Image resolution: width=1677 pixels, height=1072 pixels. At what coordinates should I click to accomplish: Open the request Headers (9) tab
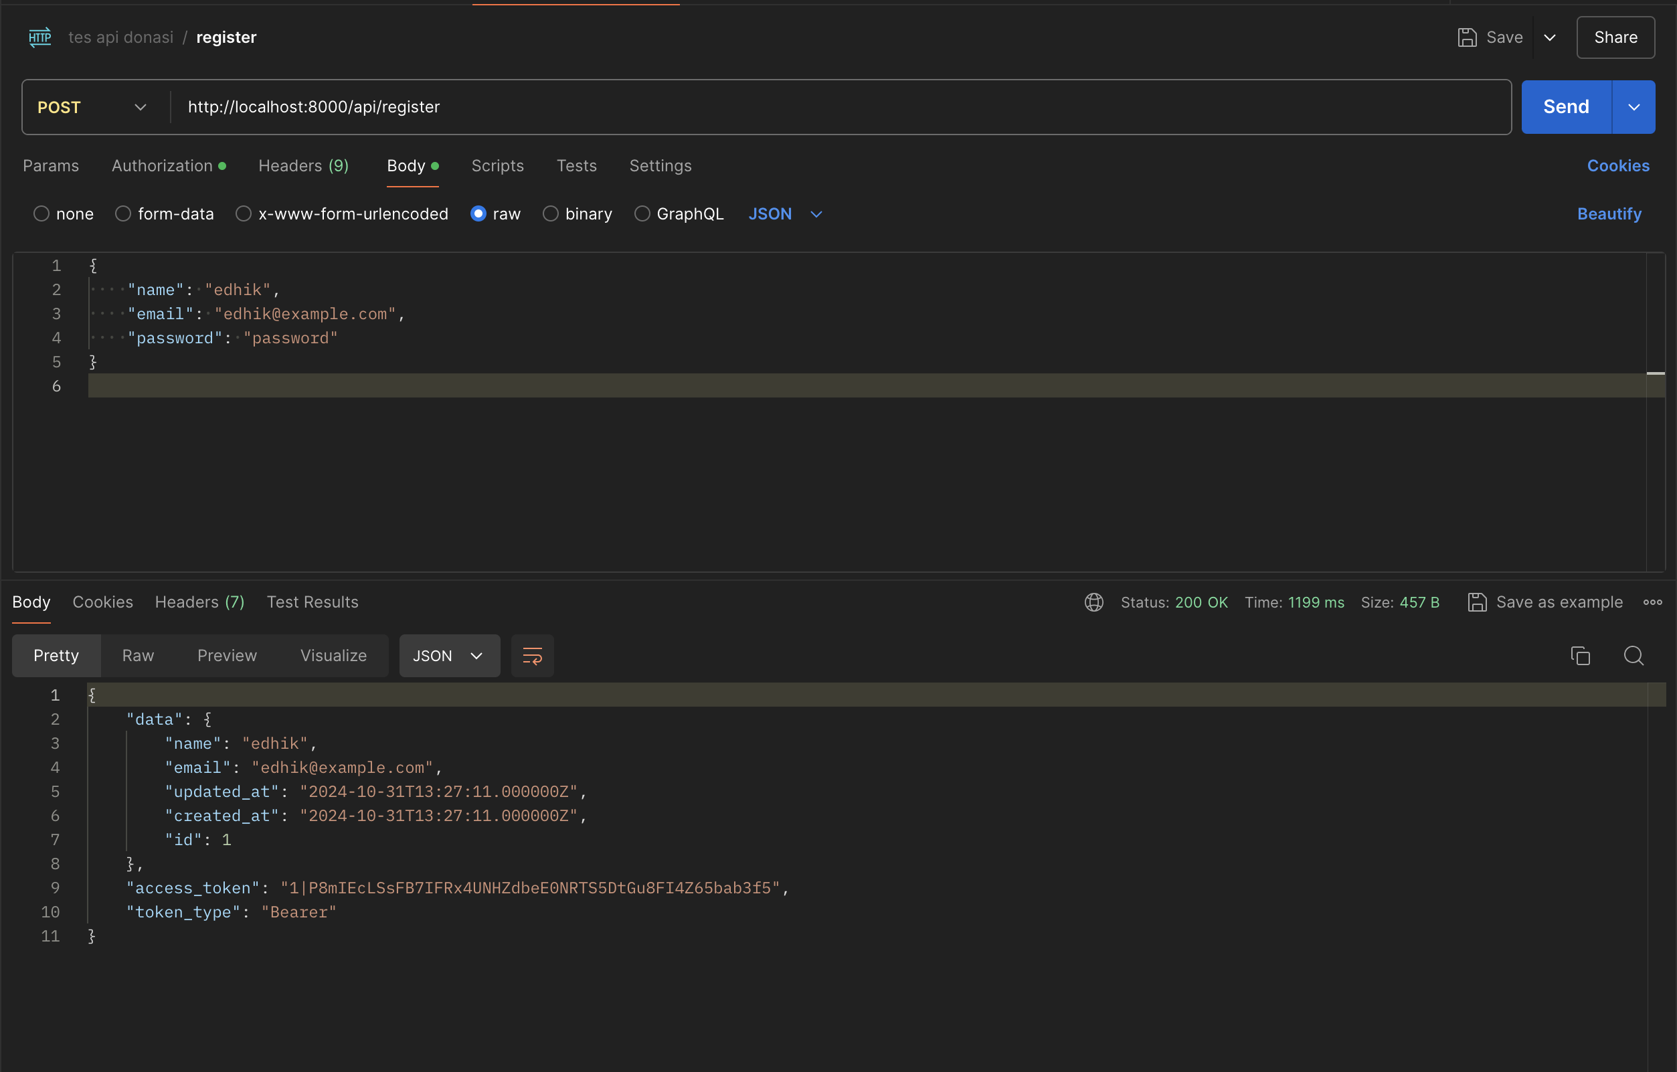303,166
